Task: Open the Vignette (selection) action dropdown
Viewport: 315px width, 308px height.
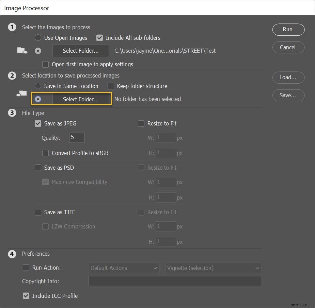Action: pos(213,268)
